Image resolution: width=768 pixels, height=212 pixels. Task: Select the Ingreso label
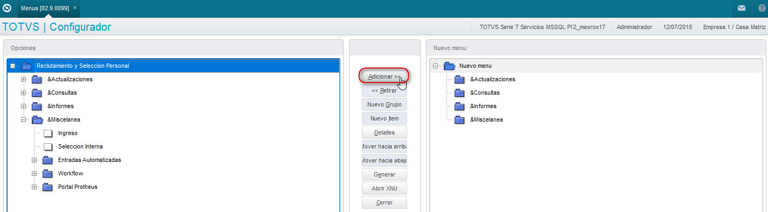coord(68,133)
